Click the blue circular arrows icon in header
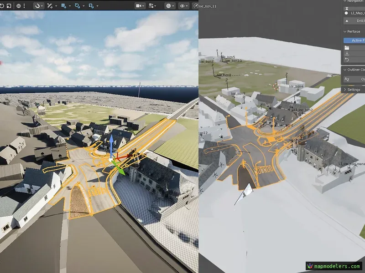This screenshot has width=365, height=273. (77, 6)
